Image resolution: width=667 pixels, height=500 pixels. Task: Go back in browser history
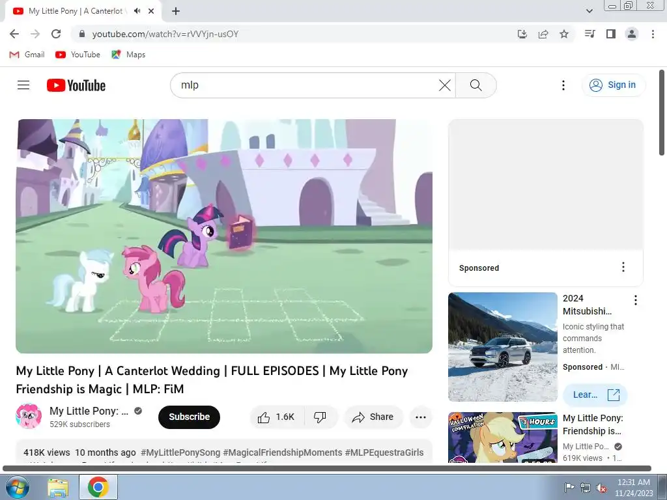pos(14,34)
